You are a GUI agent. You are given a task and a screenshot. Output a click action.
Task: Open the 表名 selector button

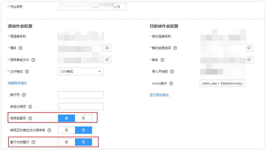(x=249, y=60)
